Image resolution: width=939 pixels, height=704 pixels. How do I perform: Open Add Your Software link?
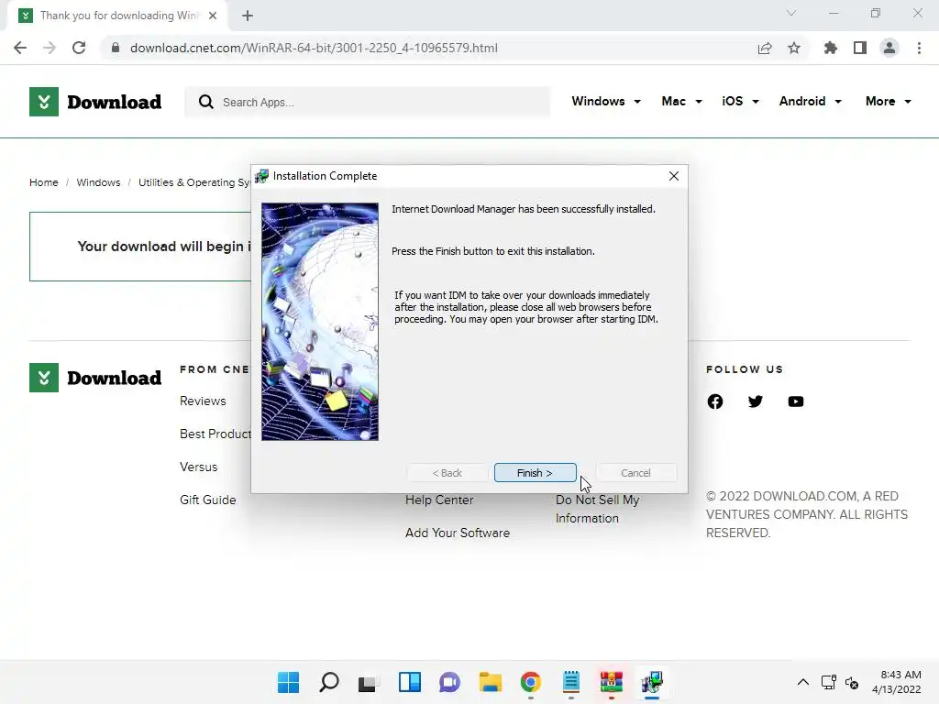tap(458, 533)
